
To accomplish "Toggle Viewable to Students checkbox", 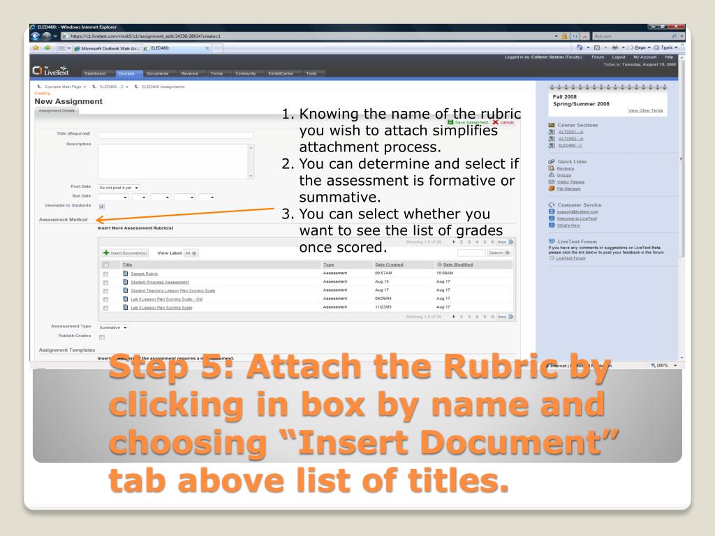I will click(x=102, y=207).
